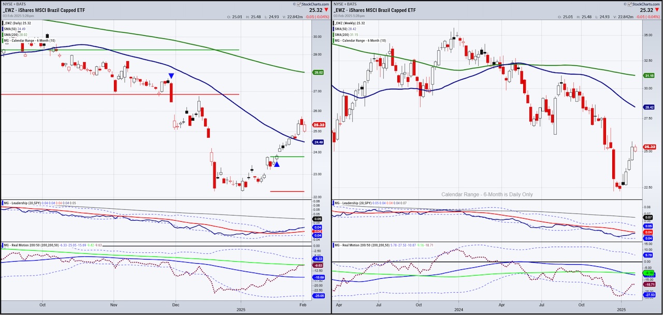Click the green 9.18 Real Motion value tag

click(648, 272)
